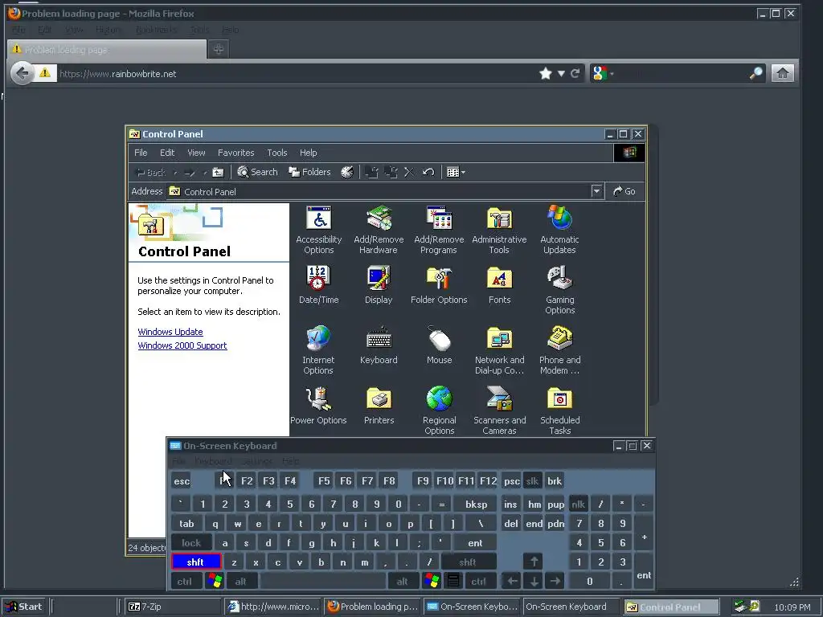Viewport: 823px width, 617px height.
Task: Open Mouse settings icon
Action: coord(440,345)
